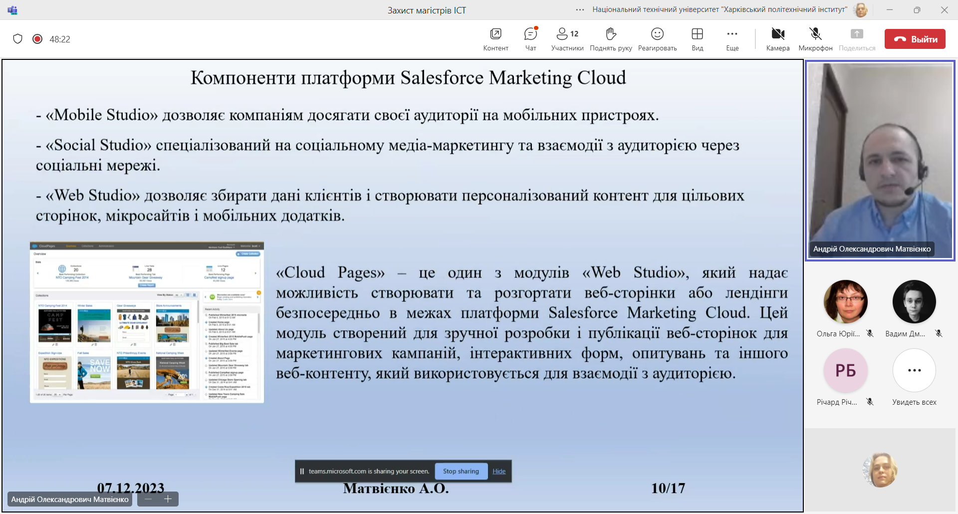Select Андрій Матвієнко video tile
The width and height of the screenshot is (958, 514).
pyautogui.click(x=880, y=160)
